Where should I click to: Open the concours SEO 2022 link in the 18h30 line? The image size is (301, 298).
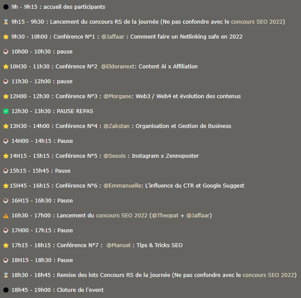(x=269, y=275)
